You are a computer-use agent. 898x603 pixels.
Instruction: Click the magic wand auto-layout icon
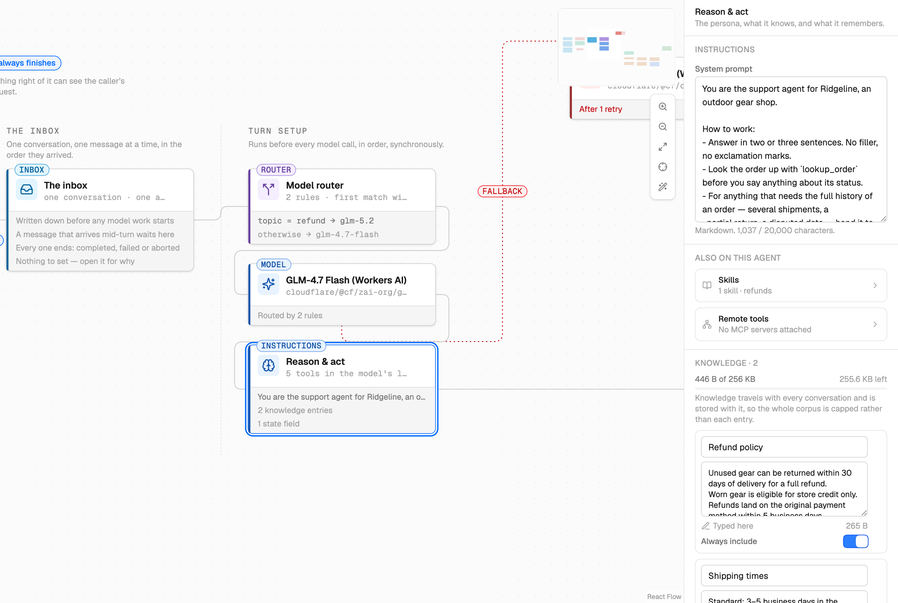coord(663,187)
